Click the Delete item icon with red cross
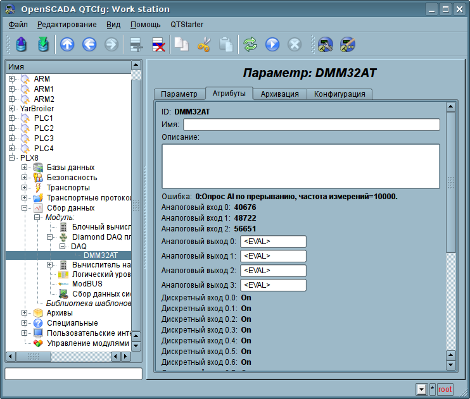Viewport: 470px width, 399px height. point(158,44)
